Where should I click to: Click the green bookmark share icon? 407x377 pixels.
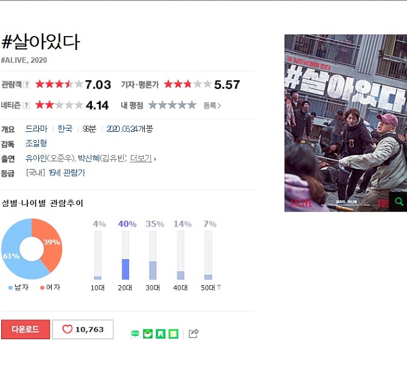pos(160,333)
